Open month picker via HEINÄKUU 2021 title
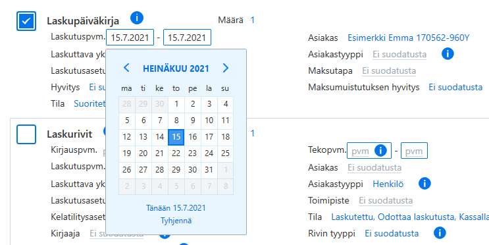 tap(176, 68)
